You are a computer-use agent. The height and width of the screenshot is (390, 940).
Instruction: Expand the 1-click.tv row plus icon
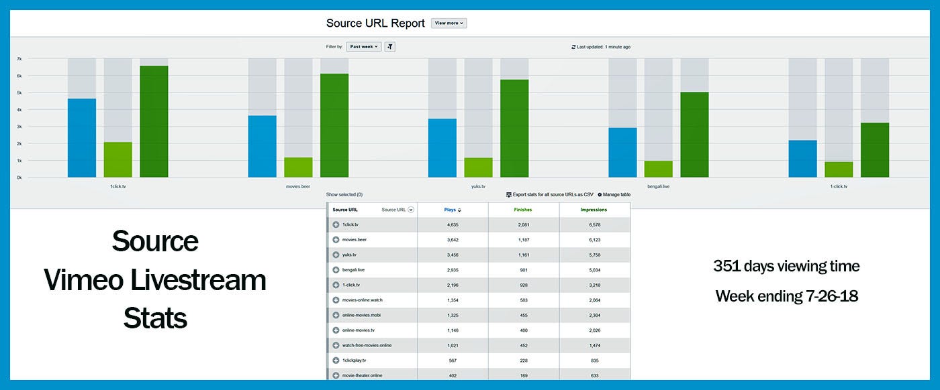point(336,285)
